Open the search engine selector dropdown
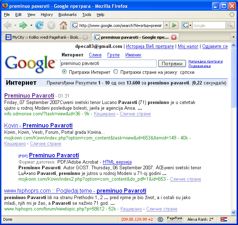Screen dimensions: 238x225 (190, 26)
